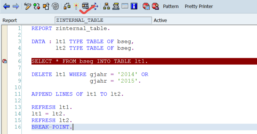
Task: Click line number 11 in gutter
Action: click(18, 94)
